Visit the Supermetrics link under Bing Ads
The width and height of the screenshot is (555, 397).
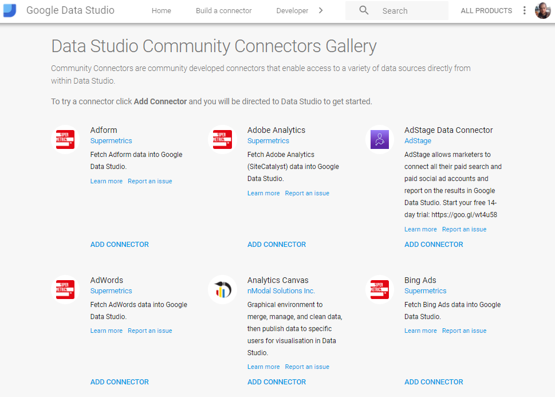pyautogui.click(x=425, y=290)
